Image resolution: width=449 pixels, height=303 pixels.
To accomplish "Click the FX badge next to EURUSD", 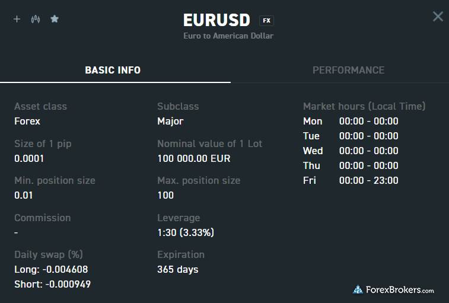I will (x=267, y=21).
